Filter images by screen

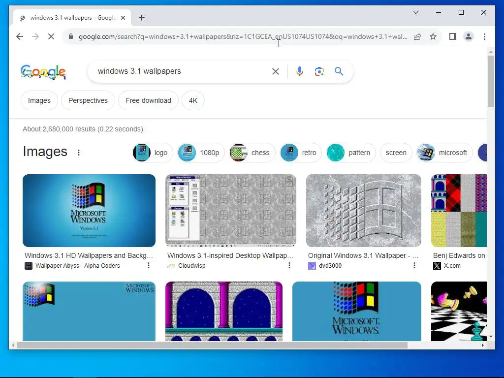point(396,153)
